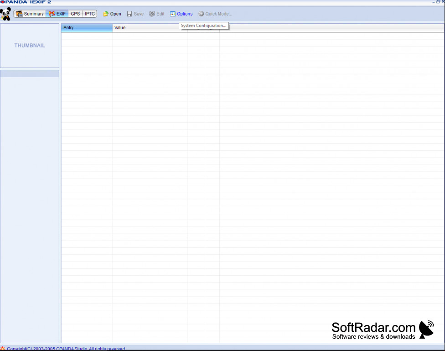This screenshot has height=351, width=445.
Task: Click the Save floppy disk icon
Action: pos(129,14)
